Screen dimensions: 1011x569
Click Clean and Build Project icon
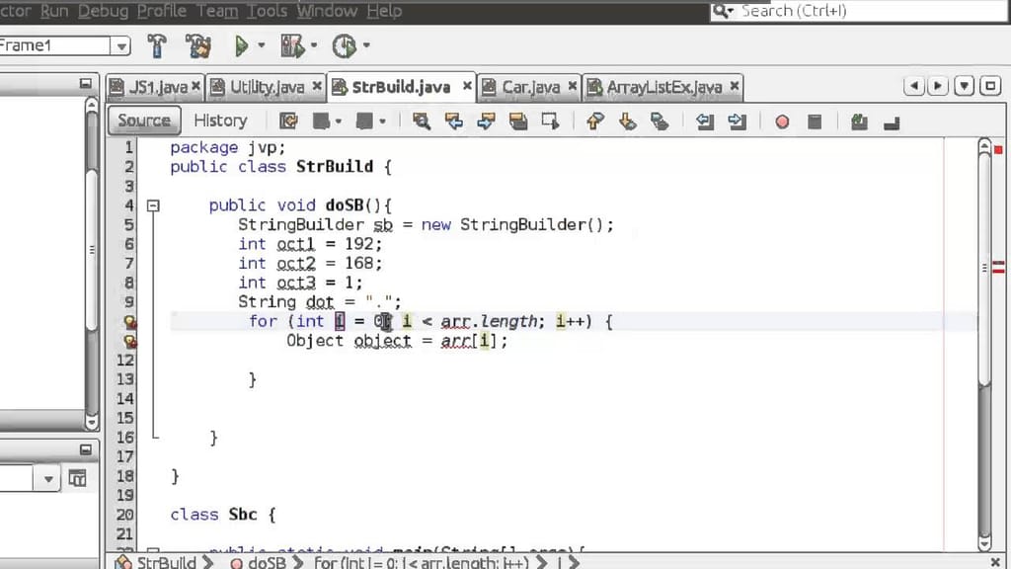tap(197, 45)
